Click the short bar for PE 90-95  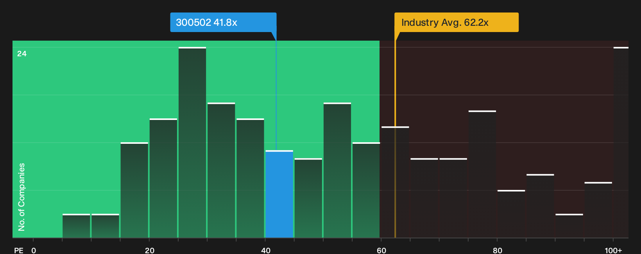pos(569,226)
